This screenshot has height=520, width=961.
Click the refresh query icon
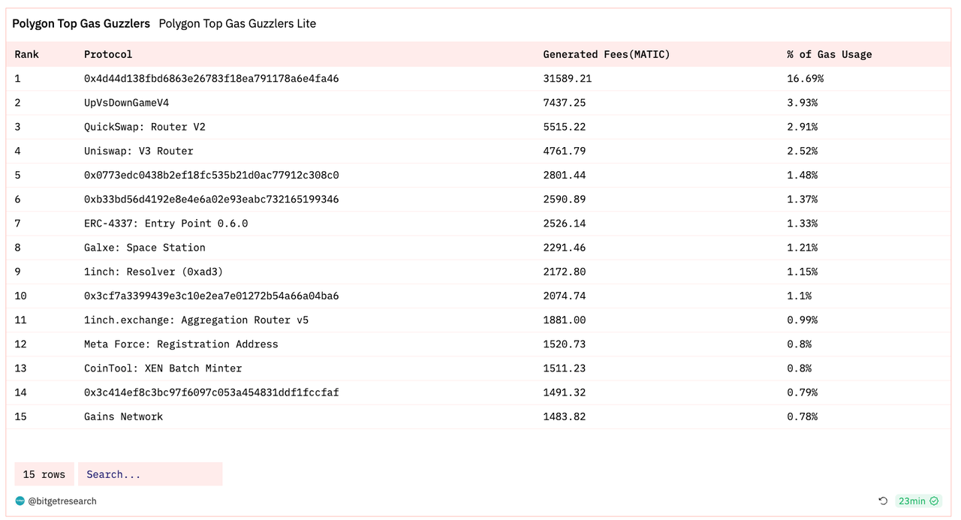[x=884, y=501]
